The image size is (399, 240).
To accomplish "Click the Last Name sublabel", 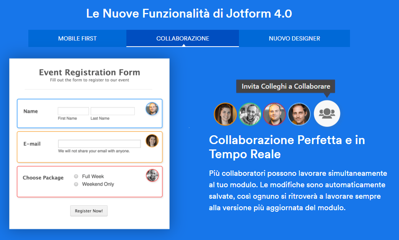I will [x=100, y=118].
